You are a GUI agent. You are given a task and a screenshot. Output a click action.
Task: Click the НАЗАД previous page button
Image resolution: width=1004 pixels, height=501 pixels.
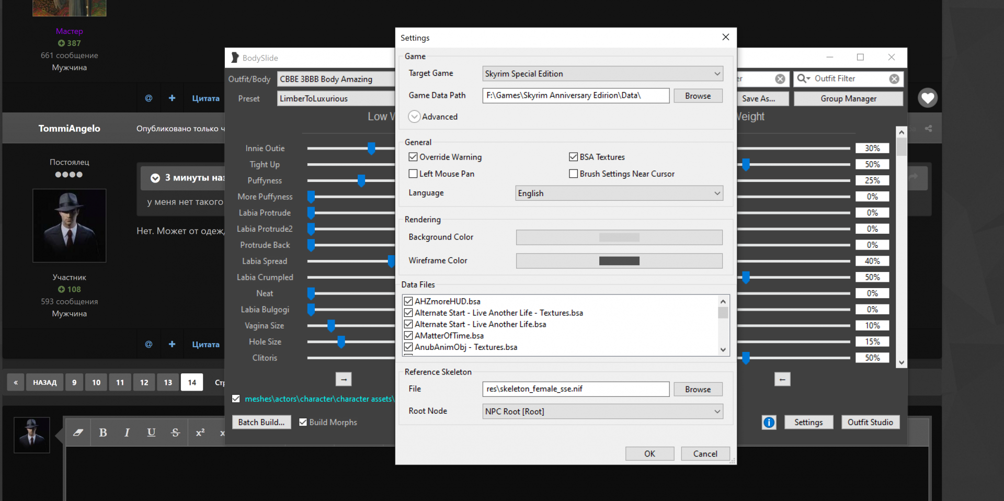coord(44,382)
